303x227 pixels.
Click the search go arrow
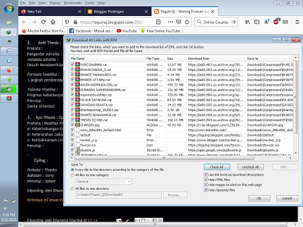click(x=233, y=22)
